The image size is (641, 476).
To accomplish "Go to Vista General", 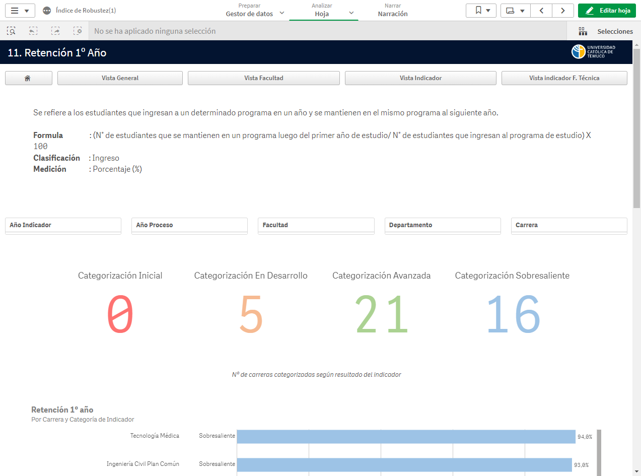I will [120, 78].
